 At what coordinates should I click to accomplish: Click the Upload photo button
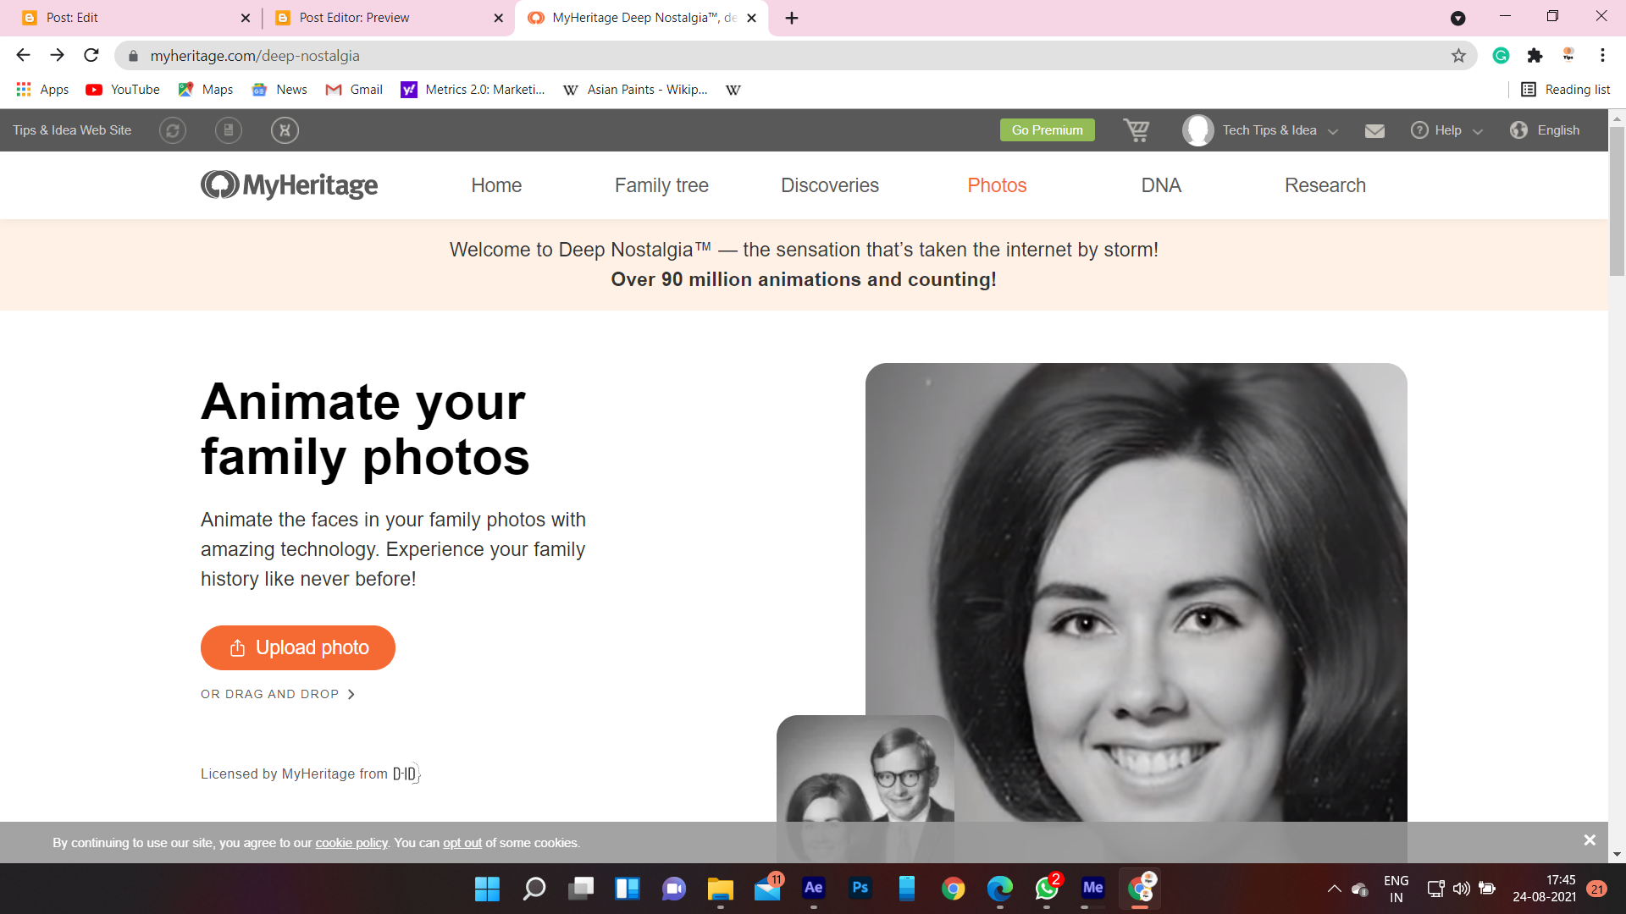click(298, 647)
